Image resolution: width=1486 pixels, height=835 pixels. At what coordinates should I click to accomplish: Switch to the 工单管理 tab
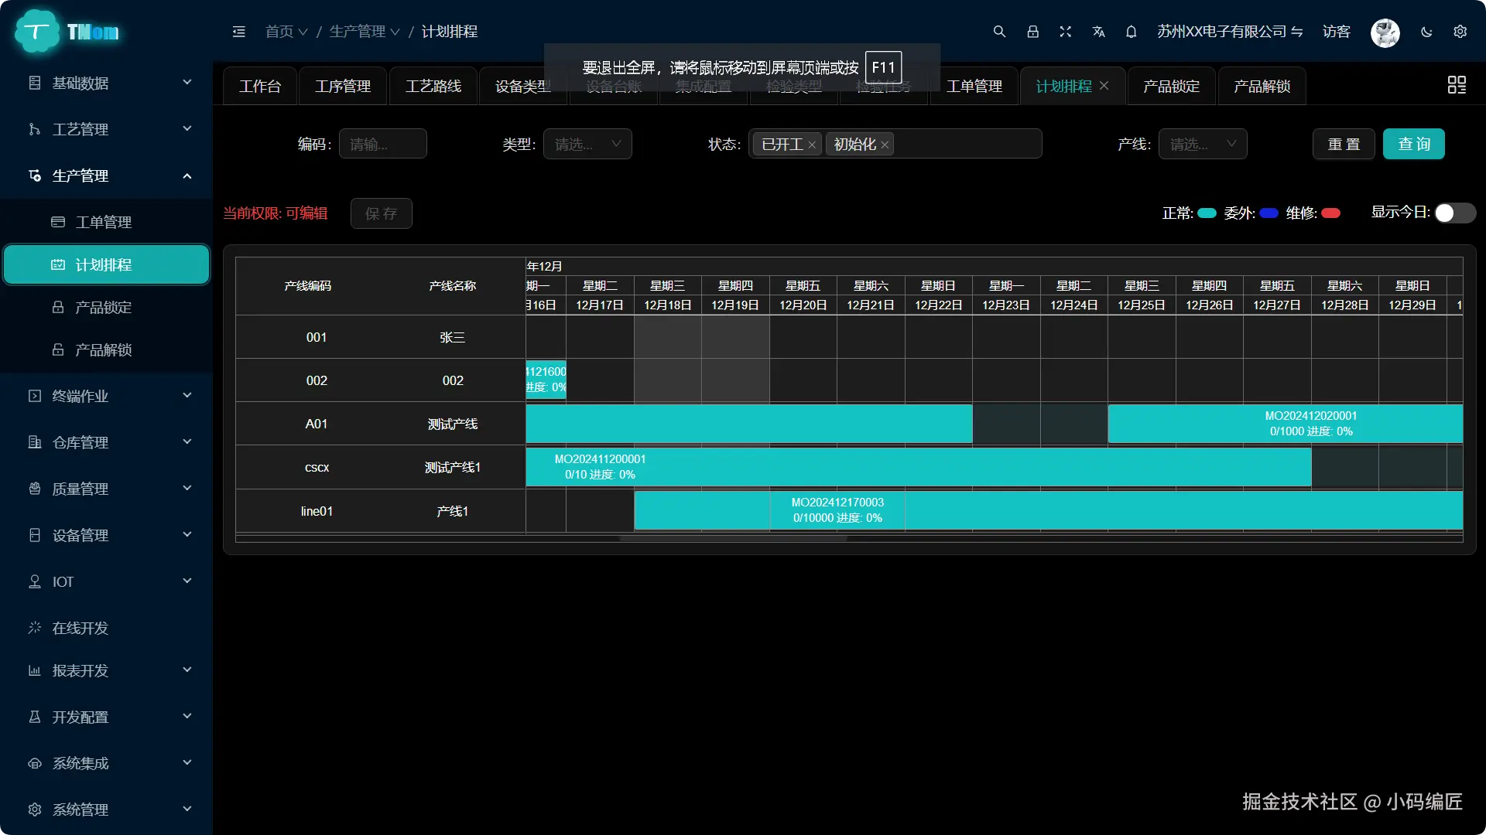click(974, 86)
